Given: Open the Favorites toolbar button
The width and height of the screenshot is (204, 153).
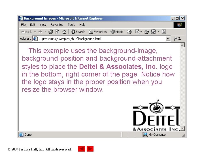Looking at the screenshot, I should [98, 32].
